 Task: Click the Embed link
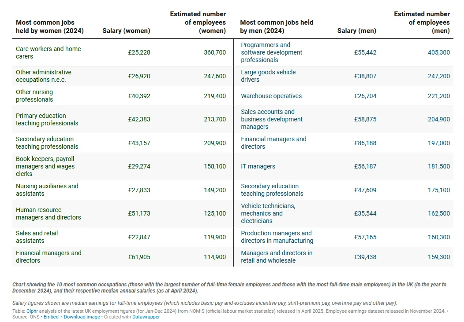tap(51, 317)
